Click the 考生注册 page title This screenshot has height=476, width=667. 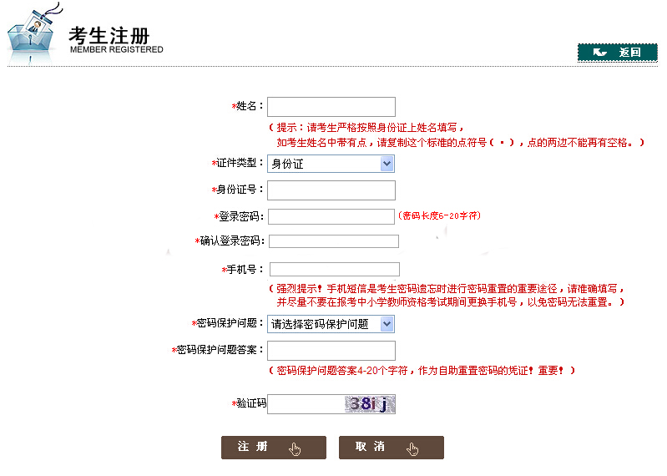[x=109, y=35]
